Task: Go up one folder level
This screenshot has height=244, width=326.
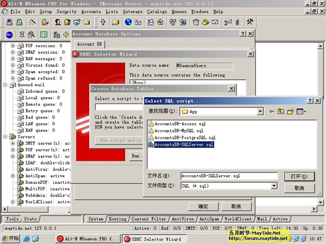Action: click(x=281, y=111)
